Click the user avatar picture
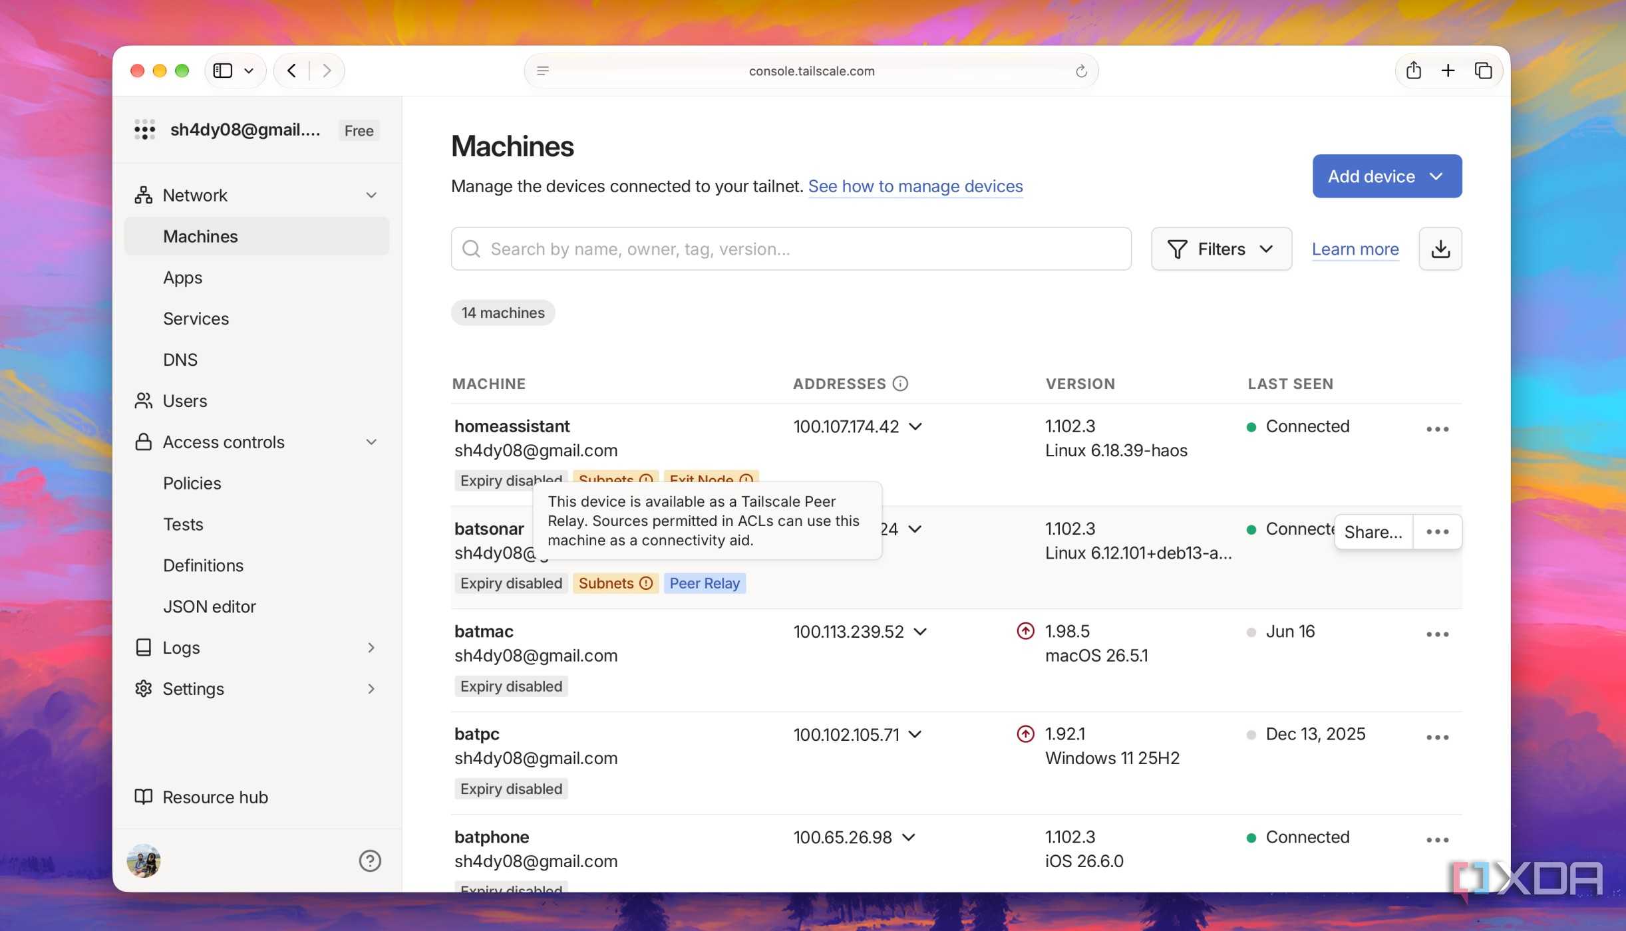The width and height of the screenshot is (1626, 931). pos(144,861)
